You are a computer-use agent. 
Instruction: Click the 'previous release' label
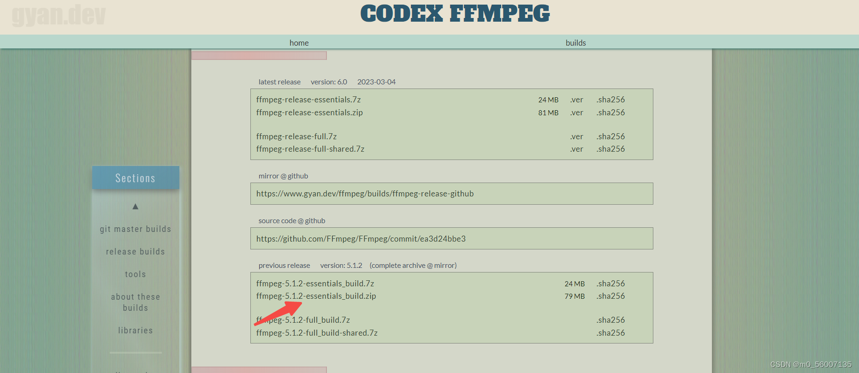pos(284,266)
